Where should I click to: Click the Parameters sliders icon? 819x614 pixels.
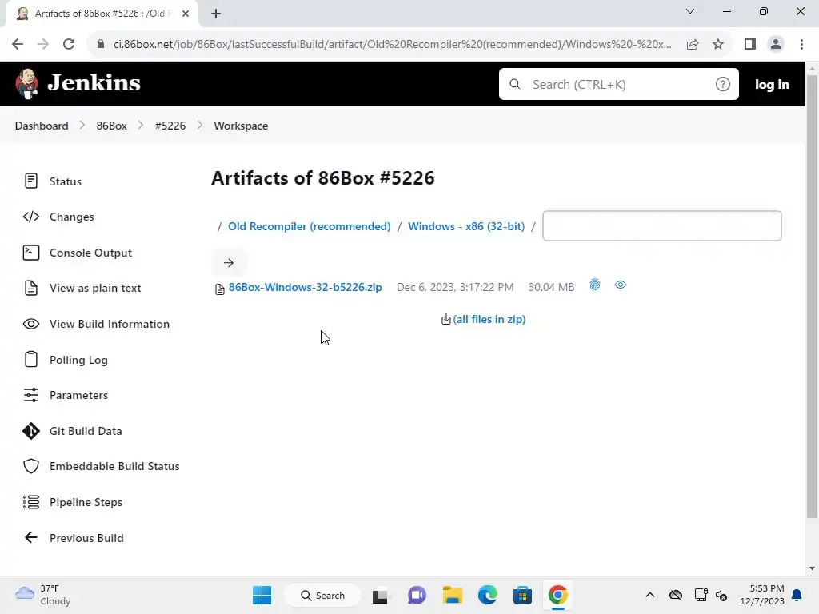[31, 395]
